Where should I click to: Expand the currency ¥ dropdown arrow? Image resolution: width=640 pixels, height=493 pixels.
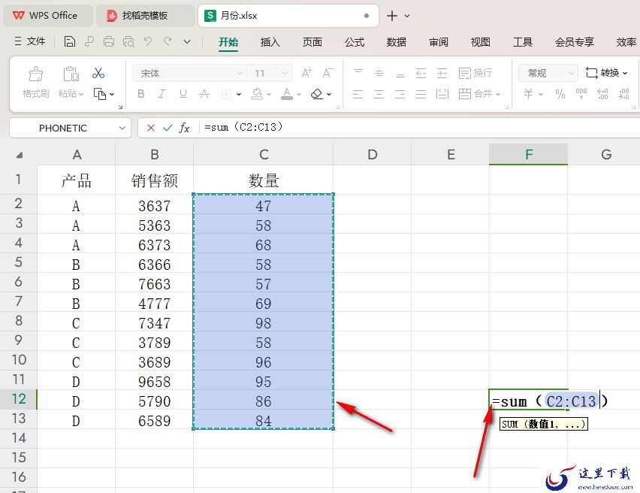pos(541,94)
